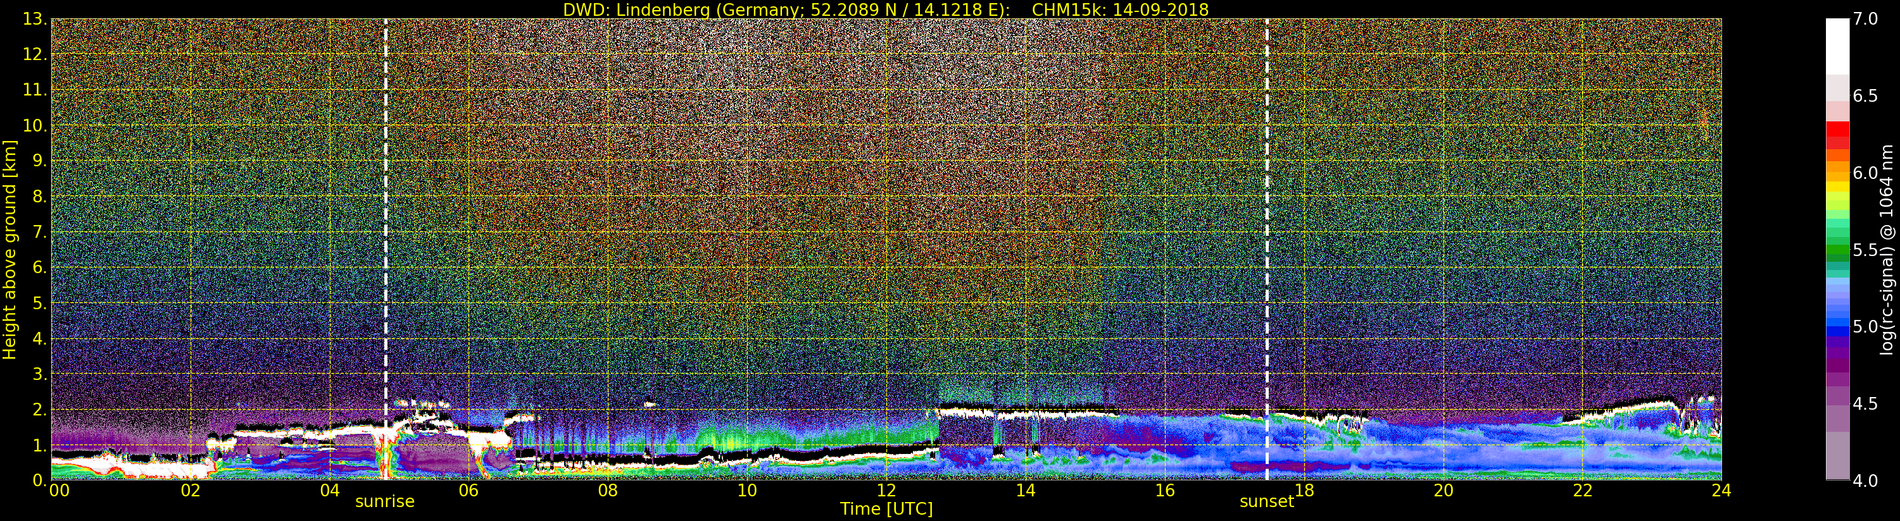Select the 'Height above ground [km]' axis label
Image resolution: width=1900 pixels, height=521 pixels.
coord(9,249)
